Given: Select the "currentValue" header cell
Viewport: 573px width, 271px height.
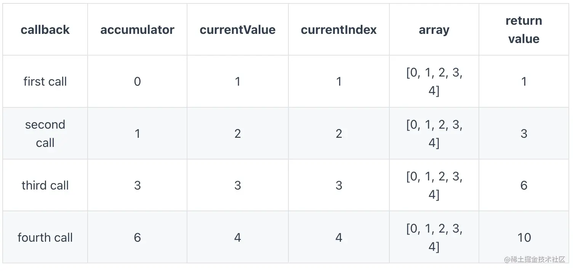Looking at the screenshot, I should click(237, 30).
